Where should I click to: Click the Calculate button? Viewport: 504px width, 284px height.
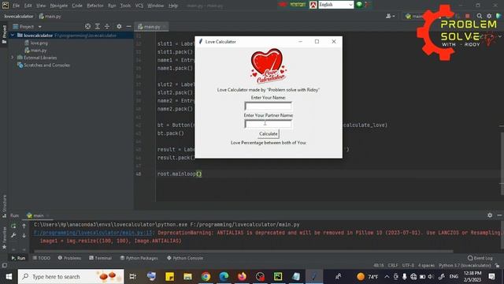[x=269, y=133]
